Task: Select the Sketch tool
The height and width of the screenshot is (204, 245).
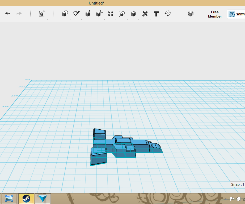Action: click(76, 14)
